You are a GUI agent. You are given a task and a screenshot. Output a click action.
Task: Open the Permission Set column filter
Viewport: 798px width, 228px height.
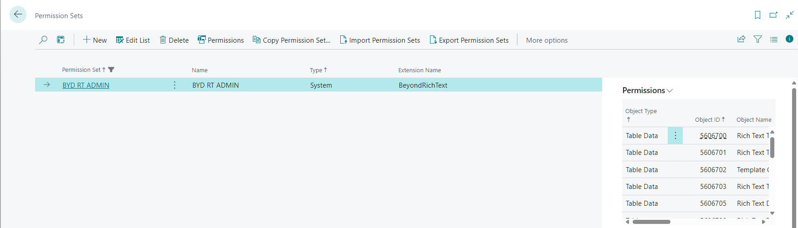(111, 70)
